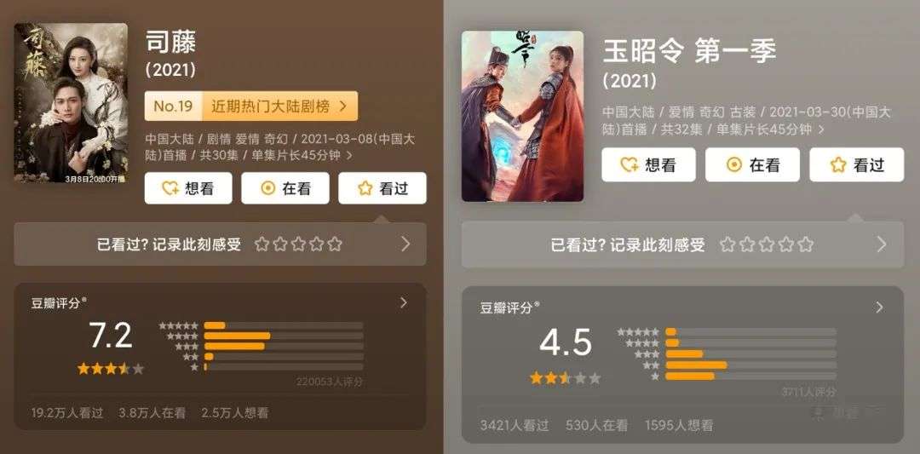Open 玉昭令 豆瓣评分 details chevron

pos(878,307)
